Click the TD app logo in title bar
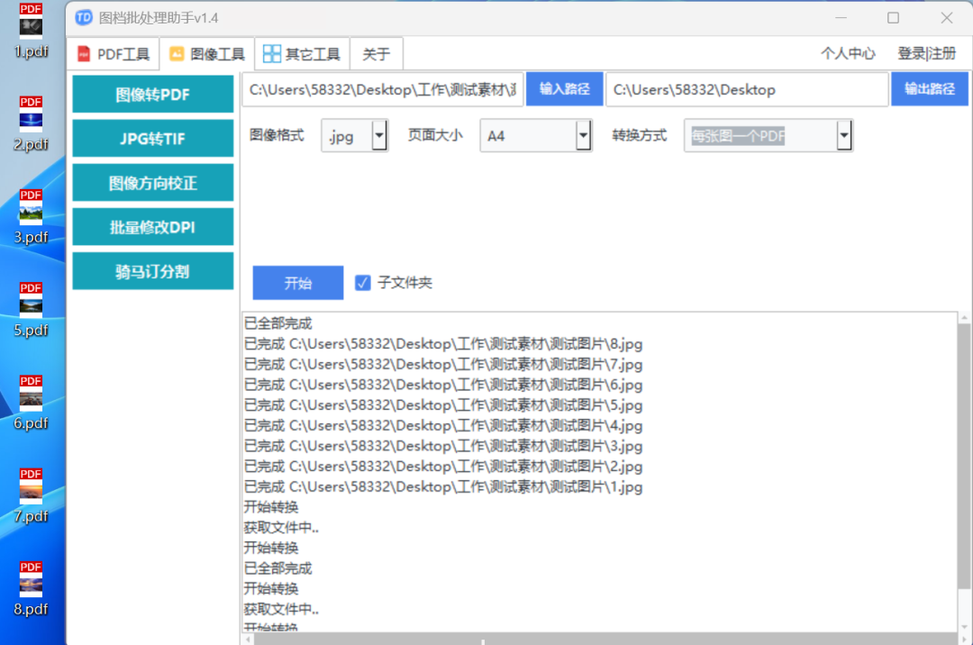The image size is (973, 645). (x=84, y=17)
